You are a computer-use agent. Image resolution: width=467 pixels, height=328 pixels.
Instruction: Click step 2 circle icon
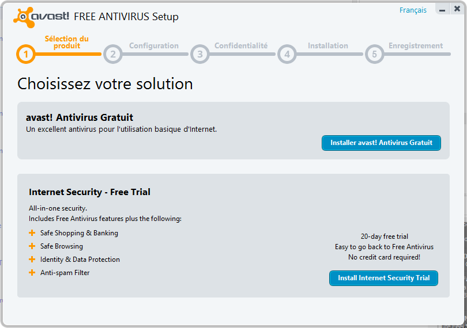[113, 55]
